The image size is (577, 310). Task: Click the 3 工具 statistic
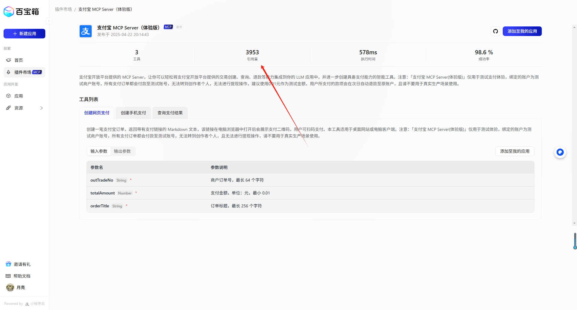[x=137, y=55]
